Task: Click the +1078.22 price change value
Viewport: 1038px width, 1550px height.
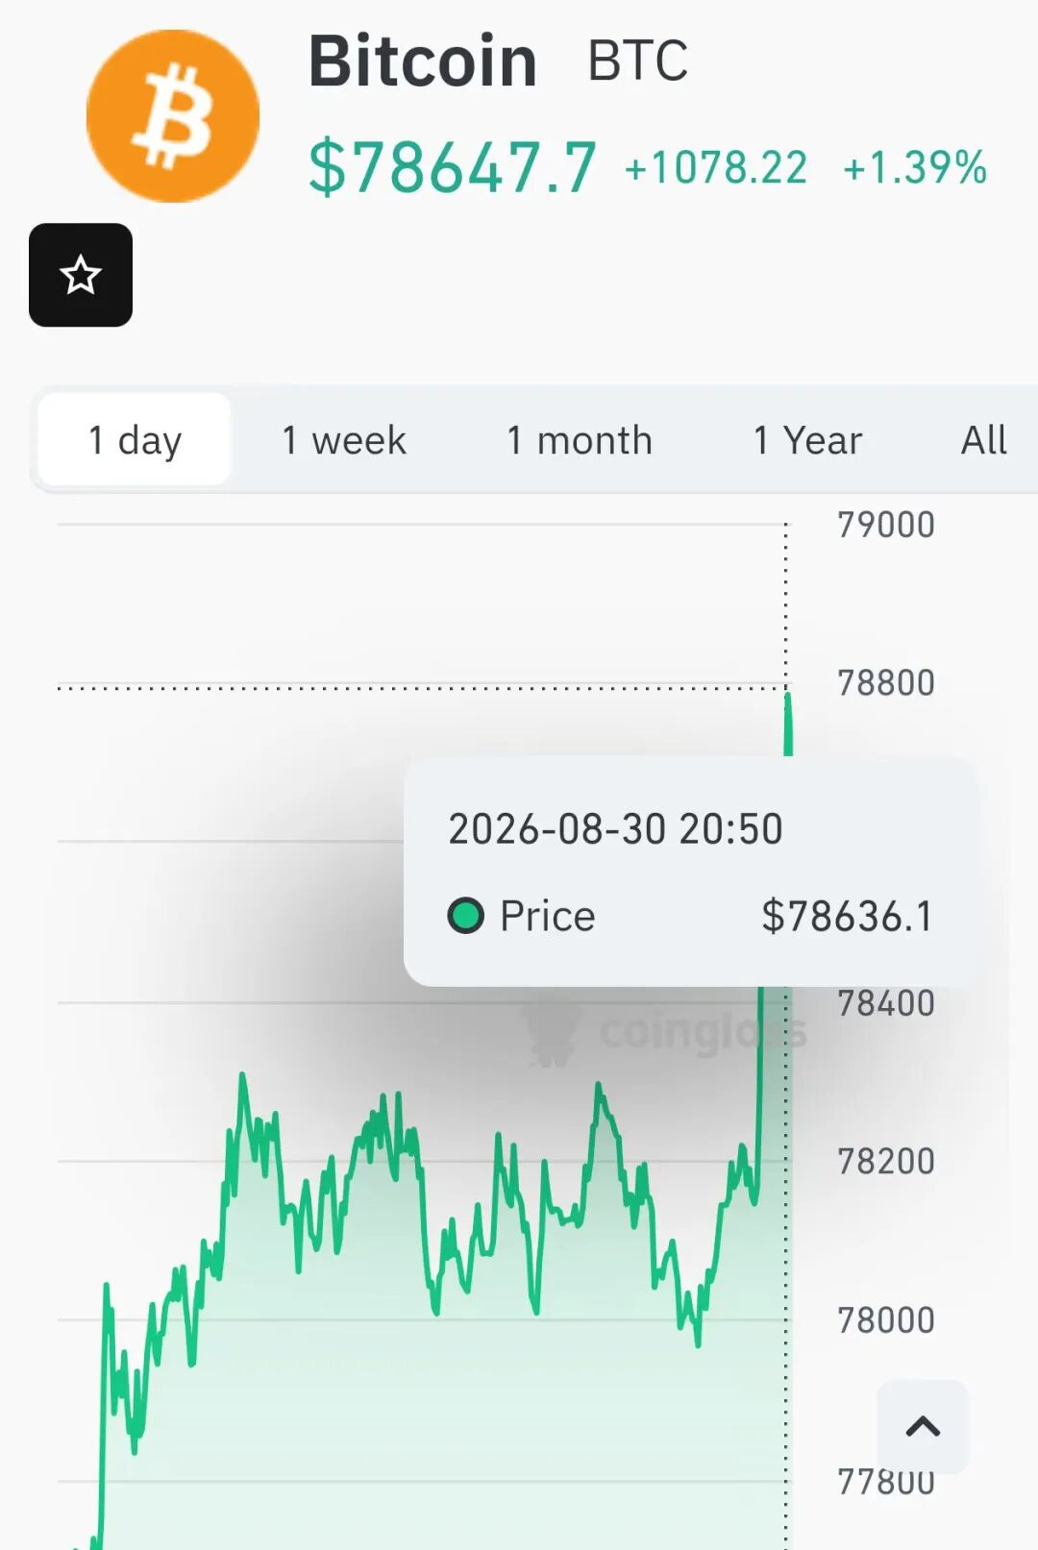Action: coord(716,167)
